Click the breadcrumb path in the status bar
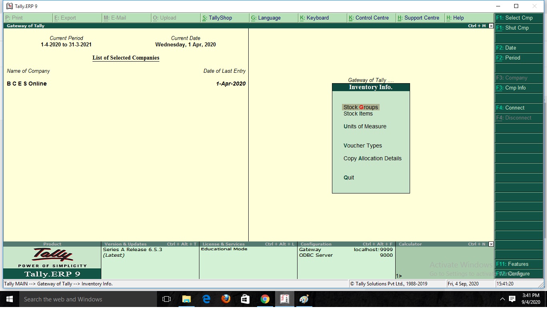547x309 pixels. (x=58, y=284)
